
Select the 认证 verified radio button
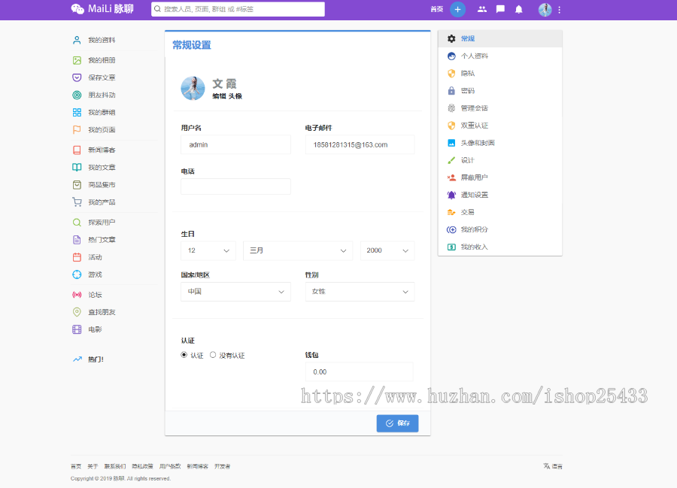pyautogui.click(x=184, y=355)
